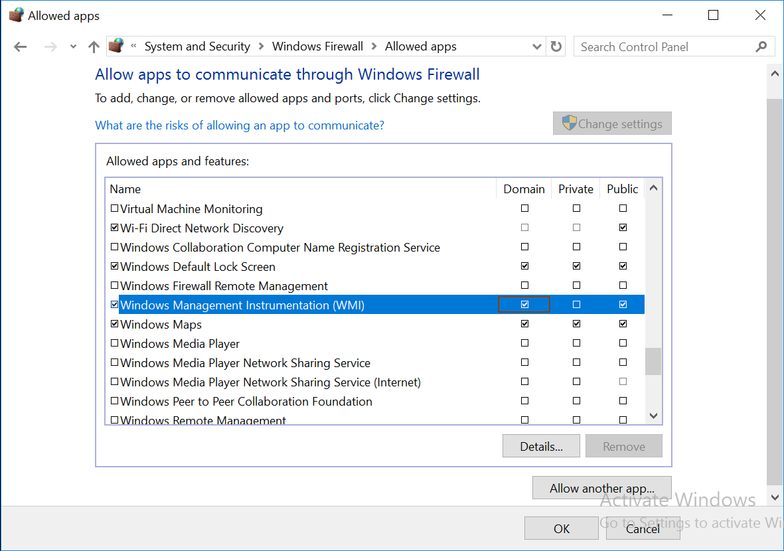
Task: Click the Remove button
Action: (x=623, y=446)
